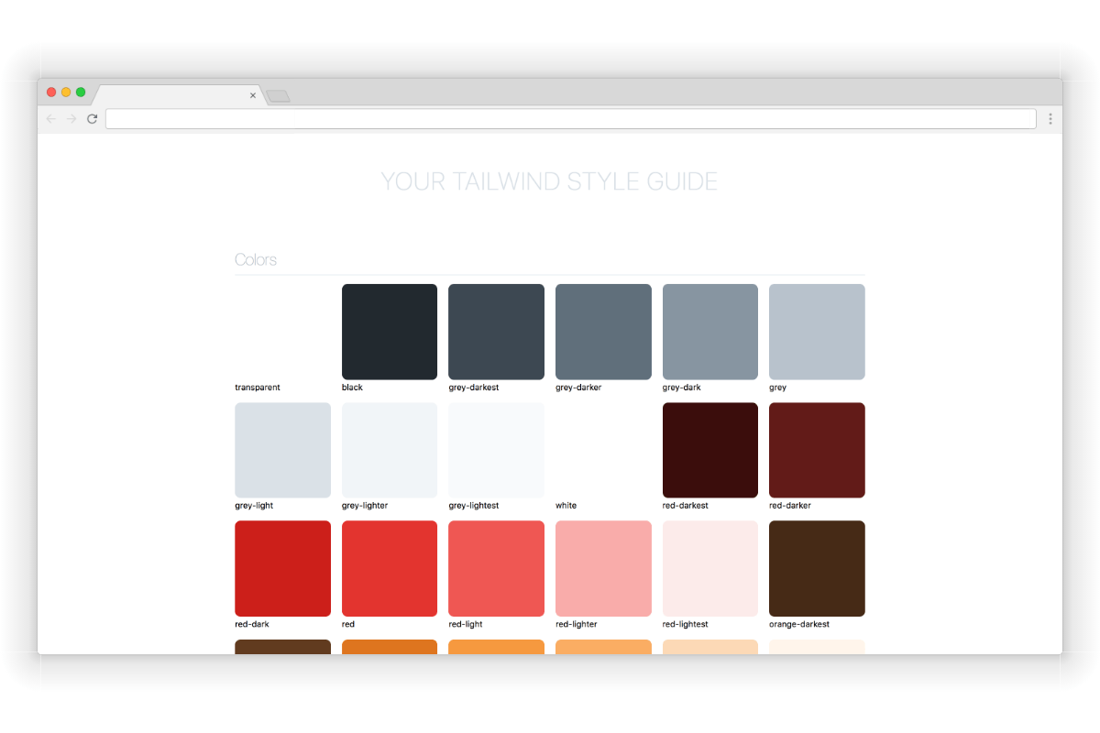Select the transparent swatch
Image resolution: width=1100 pixels, height=733 pixels.
pyautogui.click(x=282, y=332)
